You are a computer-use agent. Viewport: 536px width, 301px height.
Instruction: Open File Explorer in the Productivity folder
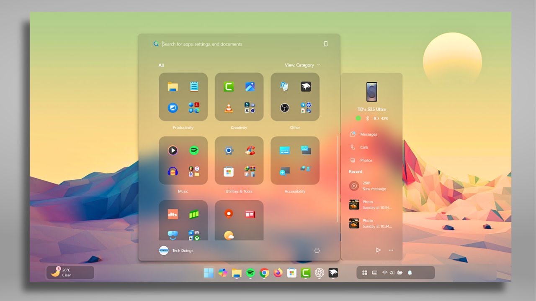point(173,87)
